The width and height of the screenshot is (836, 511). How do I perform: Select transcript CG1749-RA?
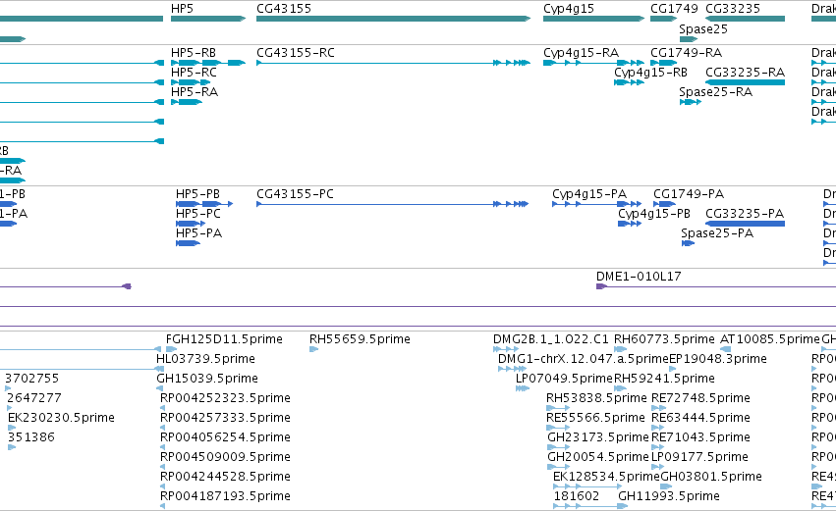[x=686, y=53]
